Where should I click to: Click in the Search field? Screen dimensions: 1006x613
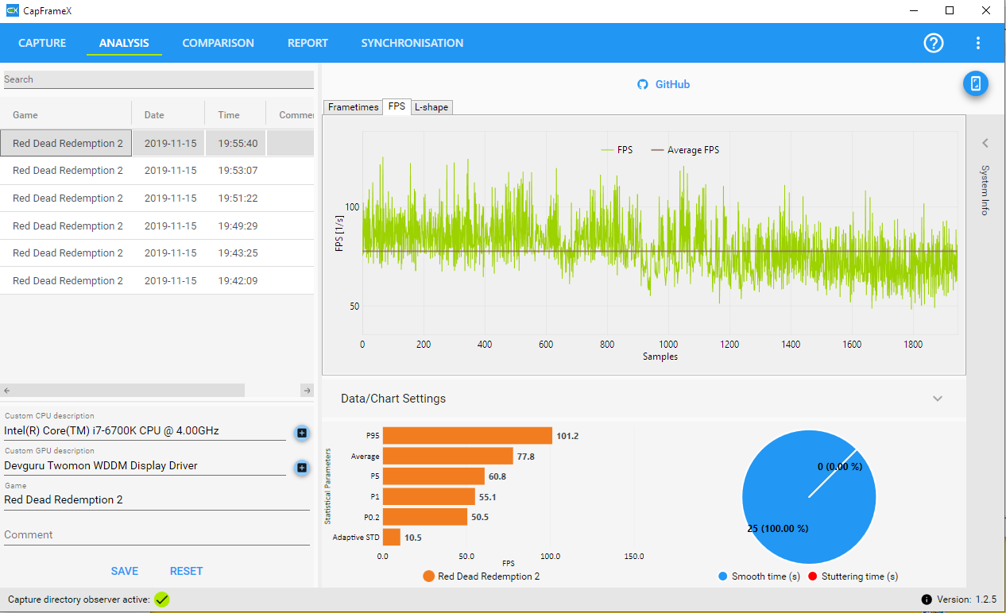point(159,79)
